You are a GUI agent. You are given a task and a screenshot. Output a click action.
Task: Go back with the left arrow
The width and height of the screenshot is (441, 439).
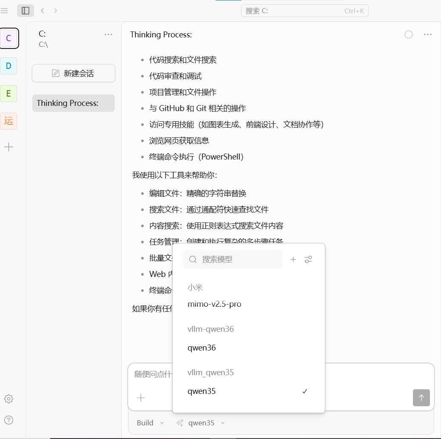(x=43, y=11)
